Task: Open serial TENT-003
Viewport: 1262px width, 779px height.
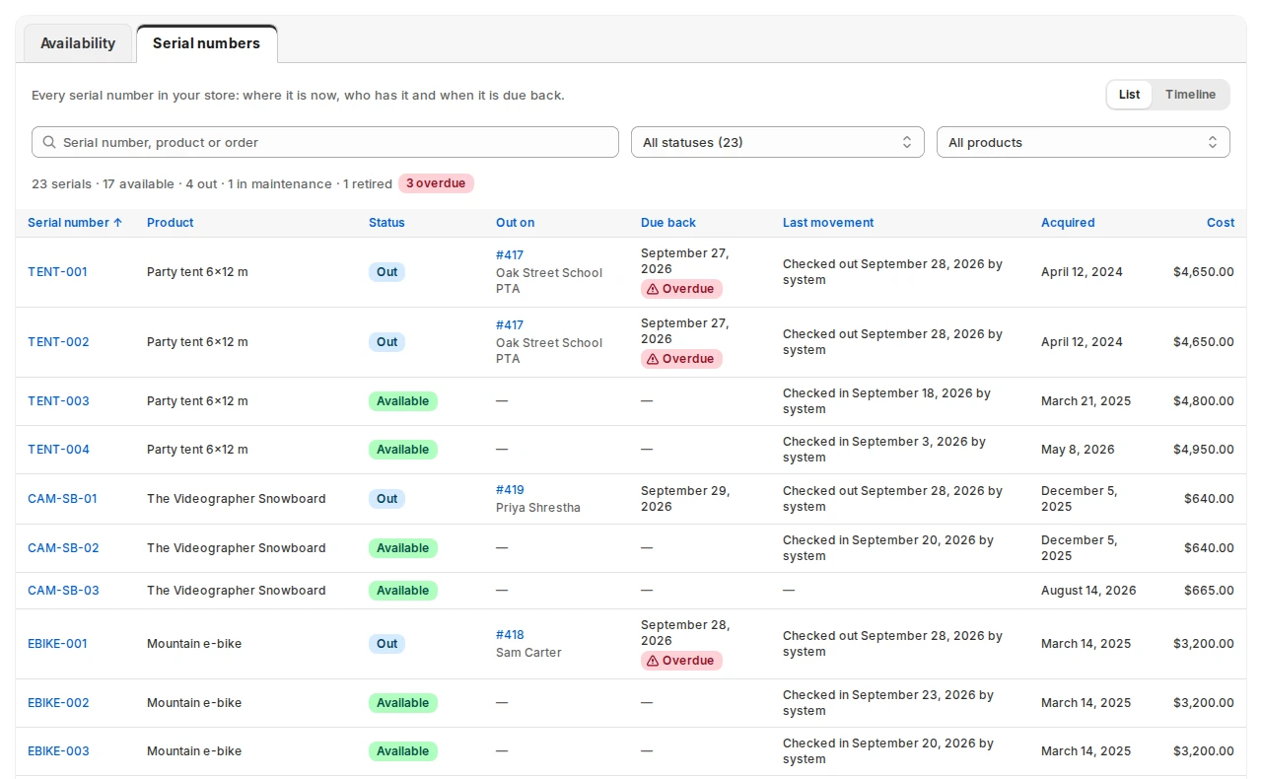Action: pos(58,401)
